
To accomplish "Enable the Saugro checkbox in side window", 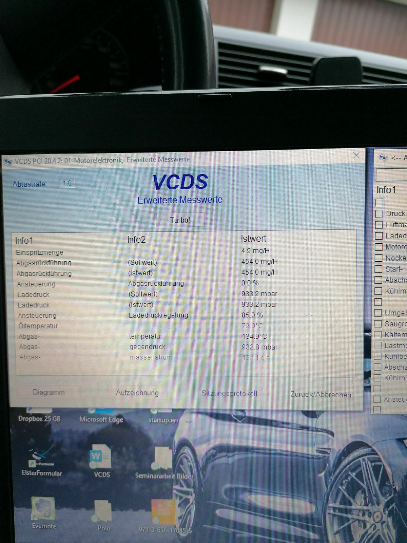I will pos(378,324).
